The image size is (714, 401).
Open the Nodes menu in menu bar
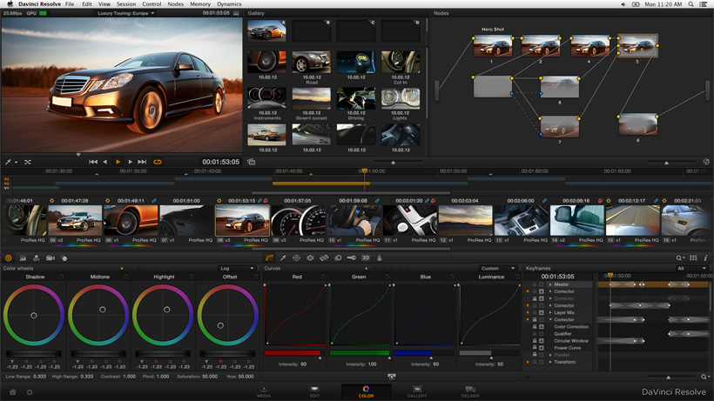pyautogui.click(x=175, y=4)
